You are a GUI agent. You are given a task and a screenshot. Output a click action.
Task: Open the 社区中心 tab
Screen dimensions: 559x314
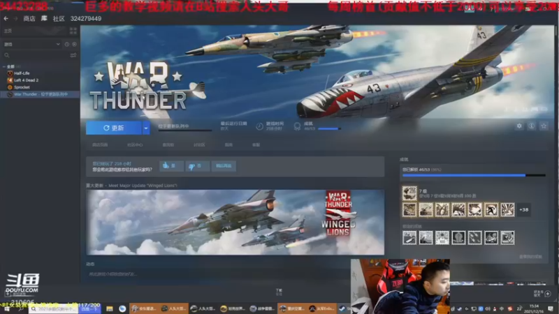point(135,145)
